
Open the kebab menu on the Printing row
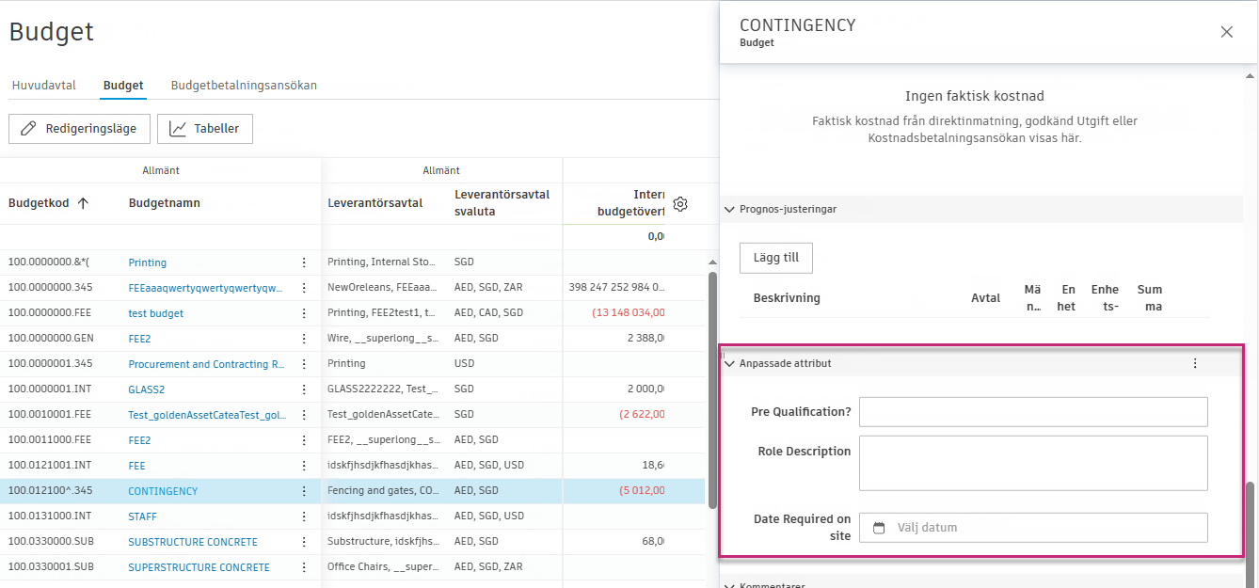303,262
